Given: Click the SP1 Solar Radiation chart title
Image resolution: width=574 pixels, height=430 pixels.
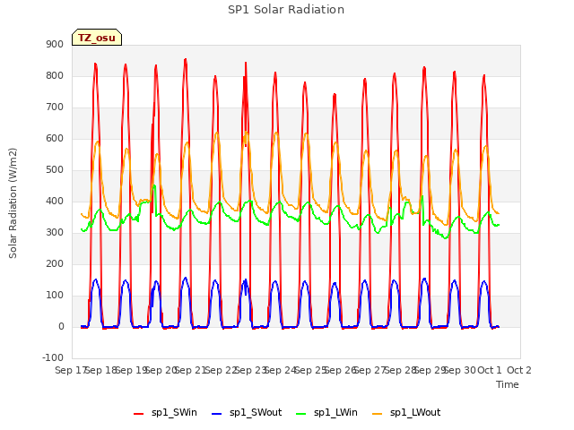Looking at the screenshot, I should click(286, 10).
